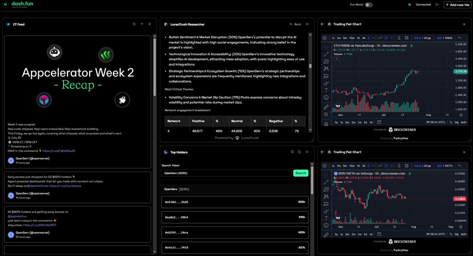Set SERV/WETH chart range to 6m

pyautogui.click(x=347, y=234)
